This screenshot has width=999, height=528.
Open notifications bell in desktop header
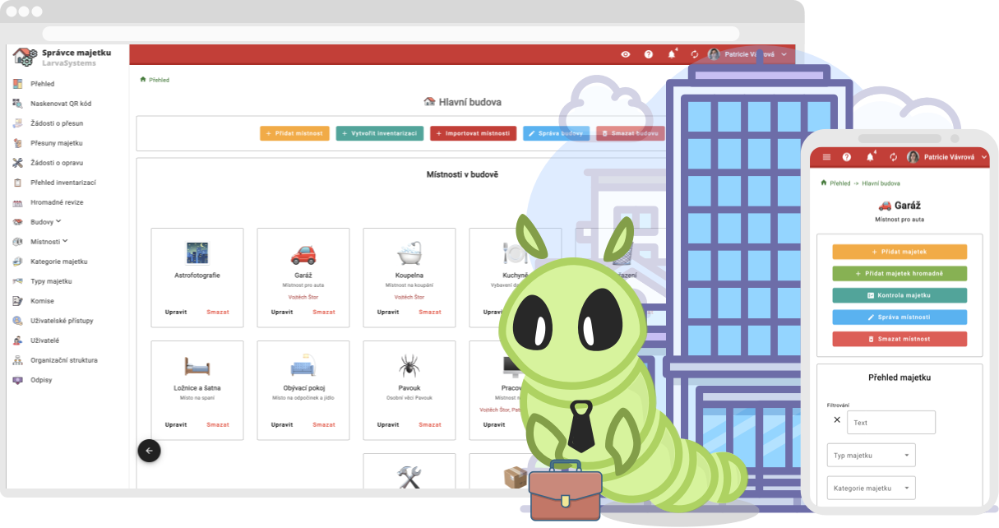coord(672,54)
